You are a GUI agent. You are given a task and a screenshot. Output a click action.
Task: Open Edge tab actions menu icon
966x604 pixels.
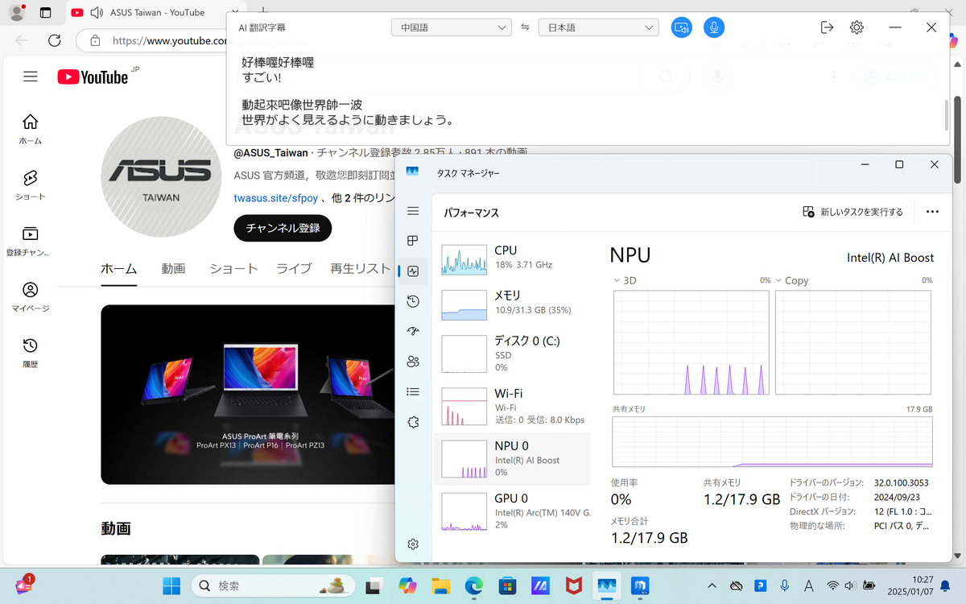pyautogui.click(x=45, y=13)
